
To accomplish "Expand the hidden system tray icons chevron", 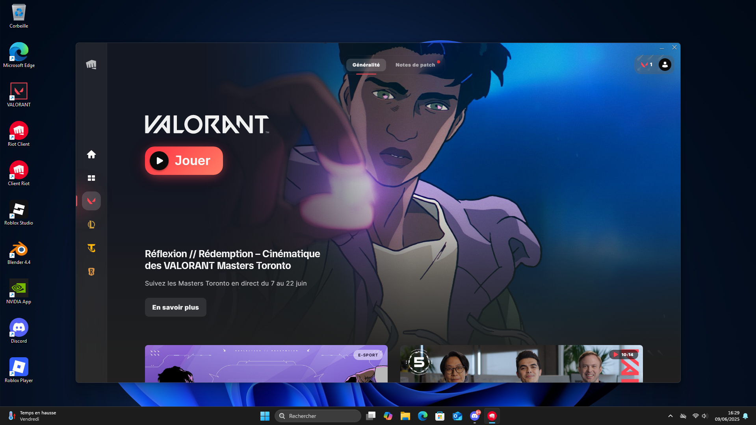I will [671, 416].
